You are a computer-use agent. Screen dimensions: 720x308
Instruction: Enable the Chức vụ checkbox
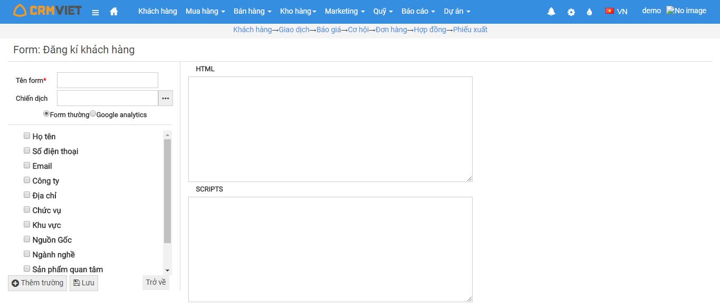tap(27, 209)
